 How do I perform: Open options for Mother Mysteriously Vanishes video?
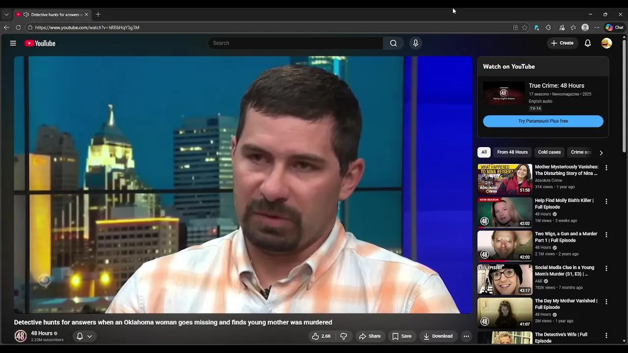click(606, 168)
